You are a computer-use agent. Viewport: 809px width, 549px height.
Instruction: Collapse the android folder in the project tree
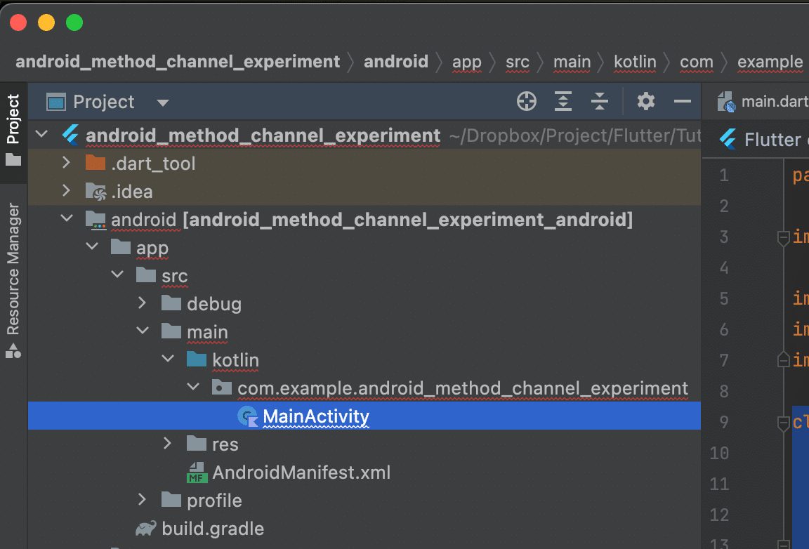click(x=67, y=218)
